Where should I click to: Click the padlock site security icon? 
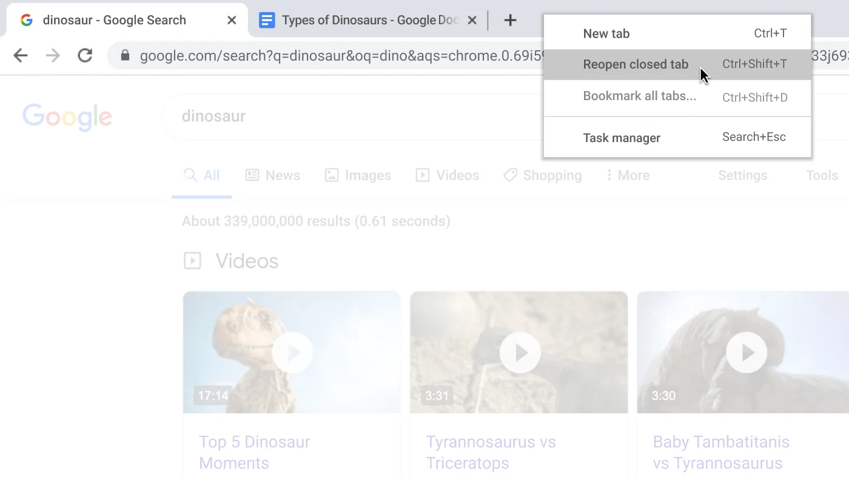coord(125,55)
